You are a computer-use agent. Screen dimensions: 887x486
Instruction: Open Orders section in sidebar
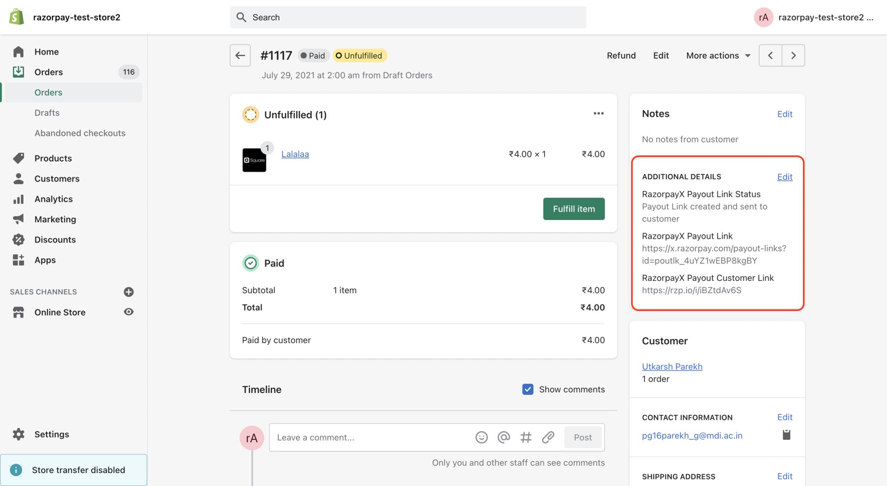49,72
